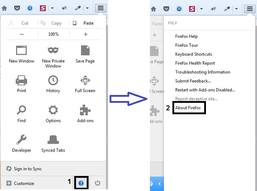Open Firefox Health Report

point(195,63)
